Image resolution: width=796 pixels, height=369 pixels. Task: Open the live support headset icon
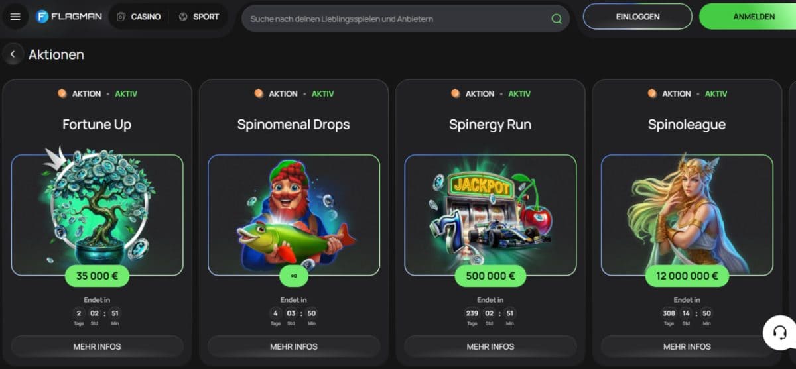pyautogui.click(x=780, y=332)
